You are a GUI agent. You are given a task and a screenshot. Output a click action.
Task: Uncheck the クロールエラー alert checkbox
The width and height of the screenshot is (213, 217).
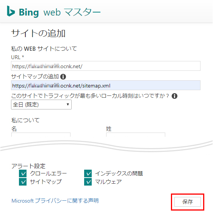(x=23, y=173)
